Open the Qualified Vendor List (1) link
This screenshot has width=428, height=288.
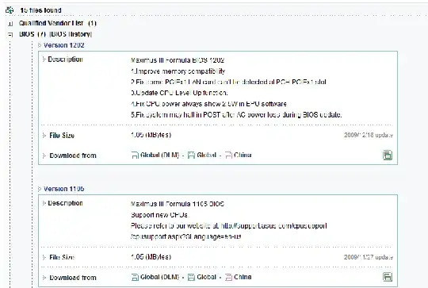point(58,23)
